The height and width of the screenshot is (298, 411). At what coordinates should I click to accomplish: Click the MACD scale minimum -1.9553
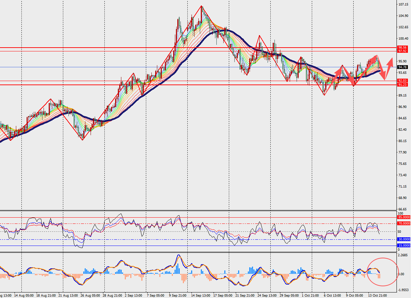pos(403,290)
